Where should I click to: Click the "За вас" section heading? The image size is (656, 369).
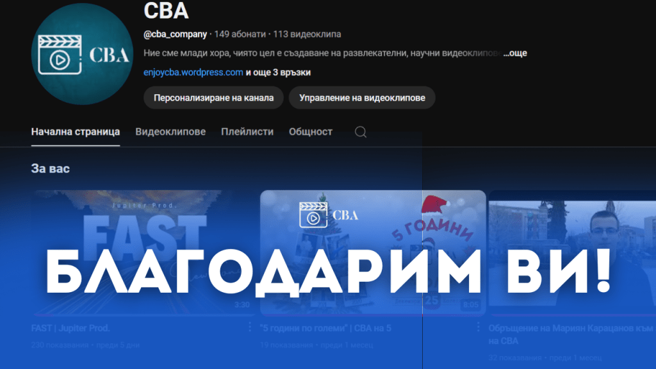tap(50, 168)
